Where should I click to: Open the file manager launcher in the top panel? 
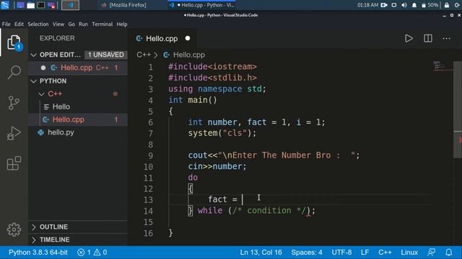coord(30,5)
